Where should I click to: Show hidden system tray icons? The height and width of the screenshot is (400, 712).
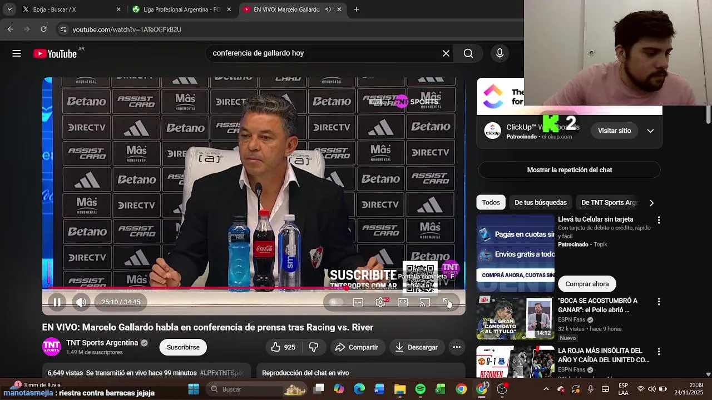pos(546,389)
